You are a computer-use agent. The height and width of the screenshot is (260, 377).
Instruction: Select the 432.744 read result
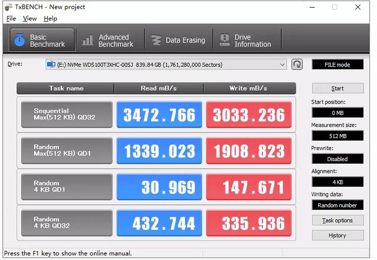point(159,223)
